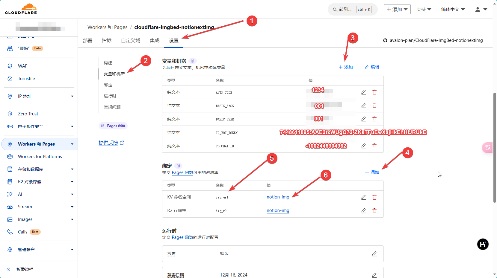This screenshot has height=278, width=497.
Task: Switch to the 指标 tab
Action: [107, 40]
